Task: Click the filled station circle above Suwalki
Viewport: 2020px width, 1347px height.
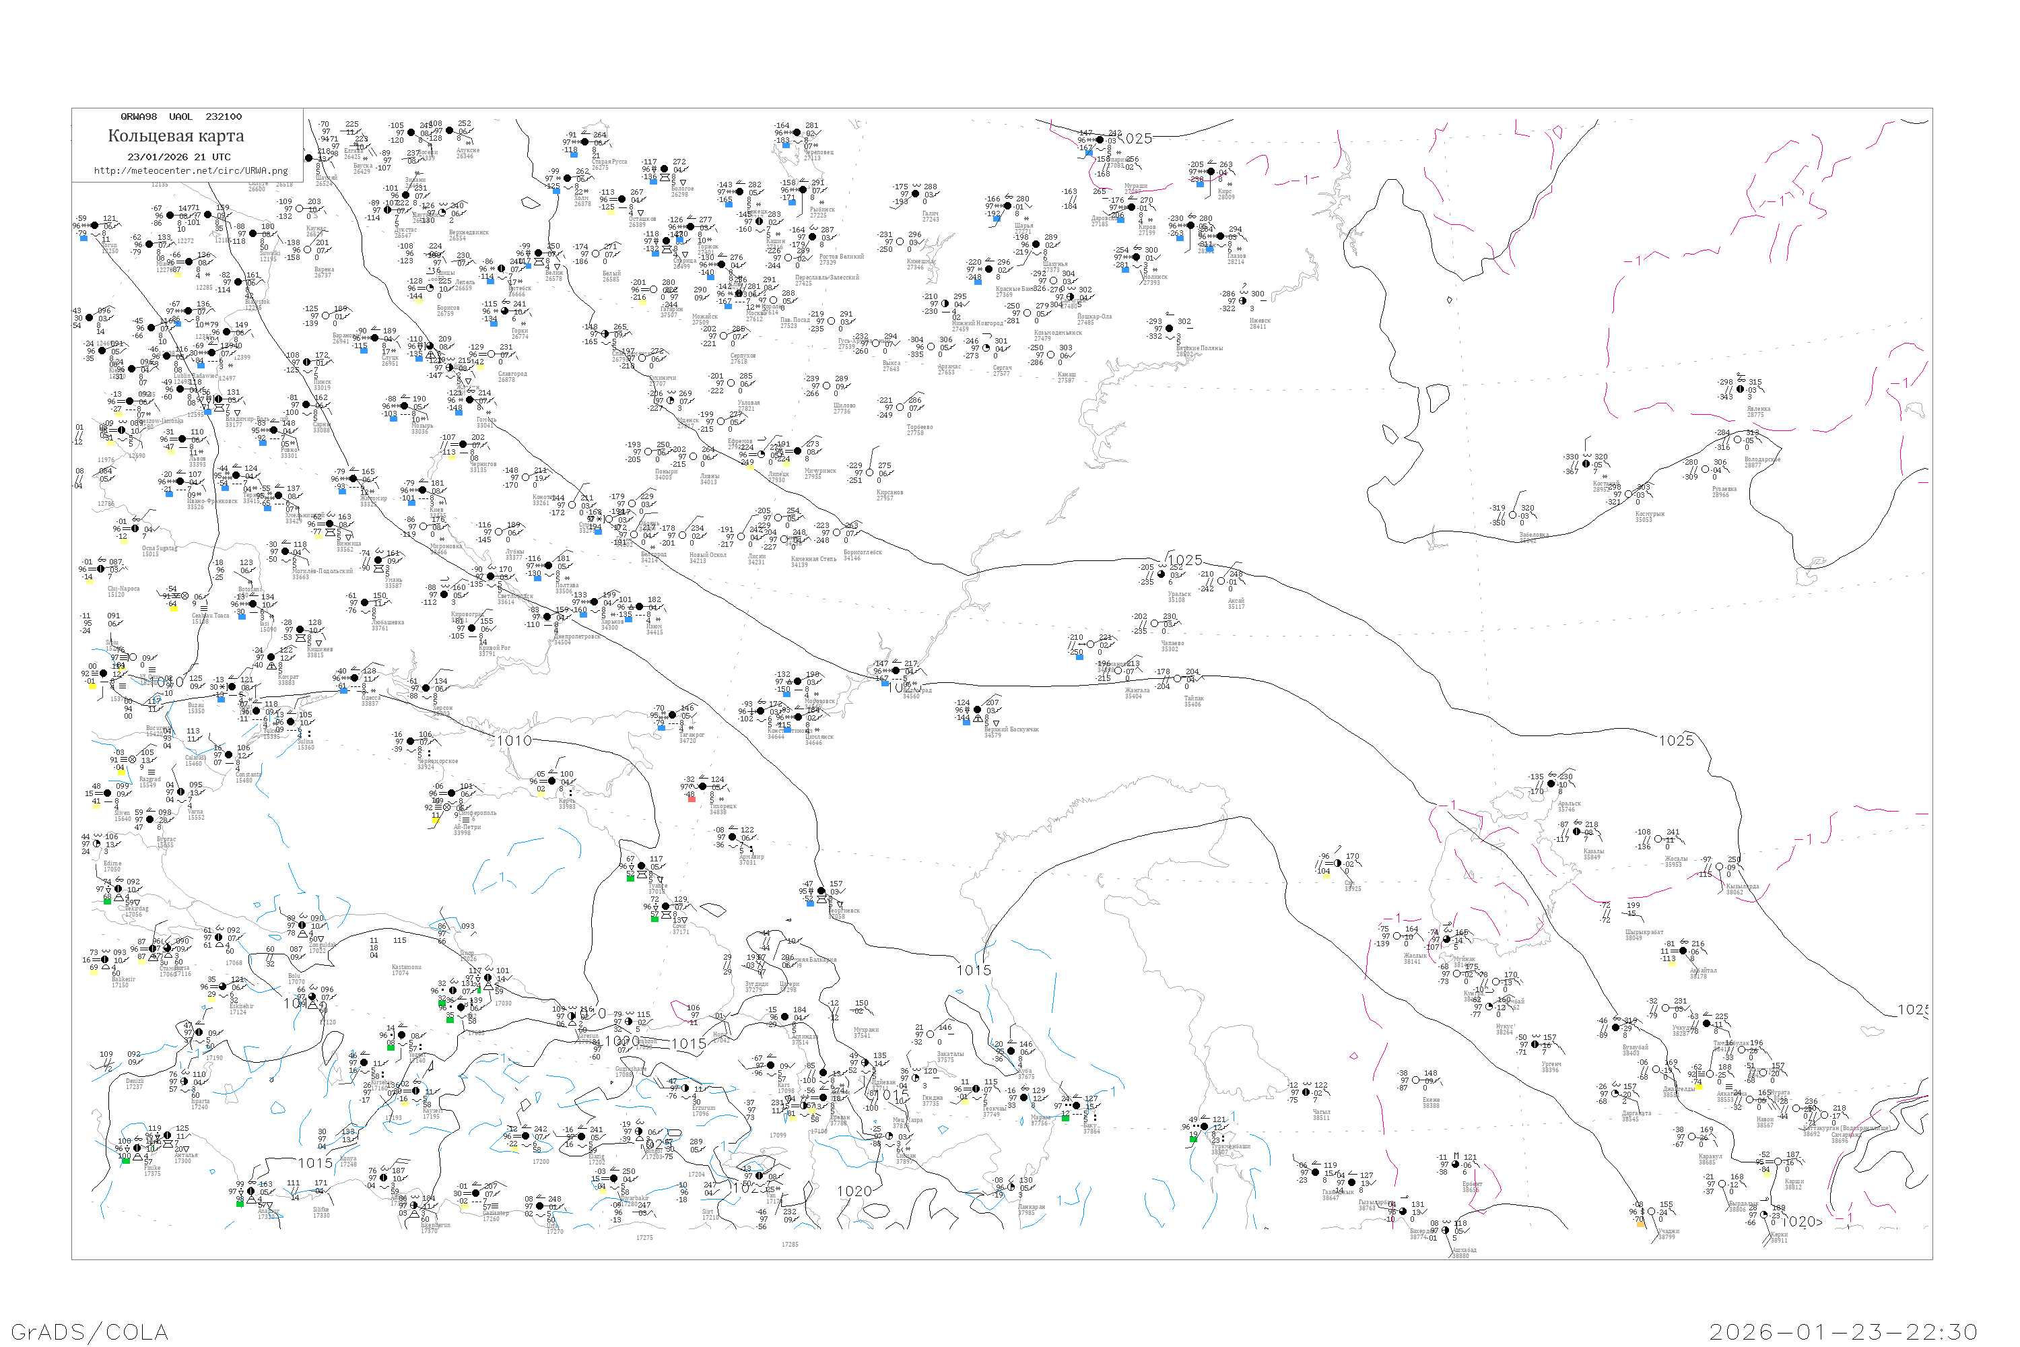Action: pyautogui.click(x=253, y=233)
